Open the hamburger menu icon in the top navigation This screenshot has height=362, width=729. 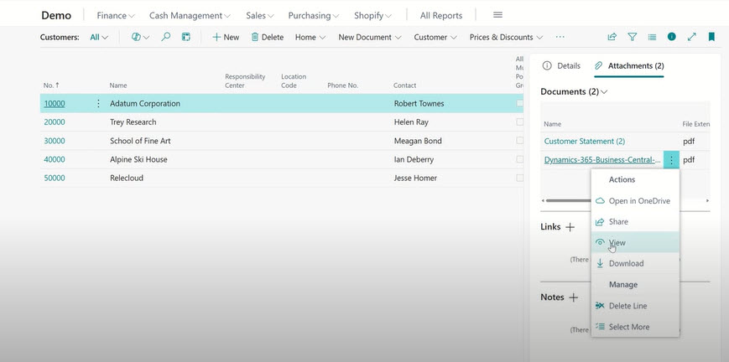[497, 15]
